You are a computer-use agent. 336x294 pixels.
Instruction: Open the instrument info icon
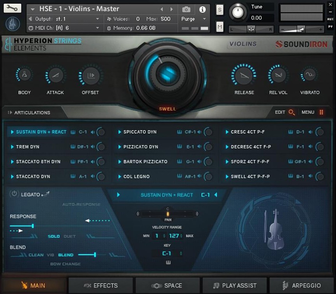[x=202, y=9]
